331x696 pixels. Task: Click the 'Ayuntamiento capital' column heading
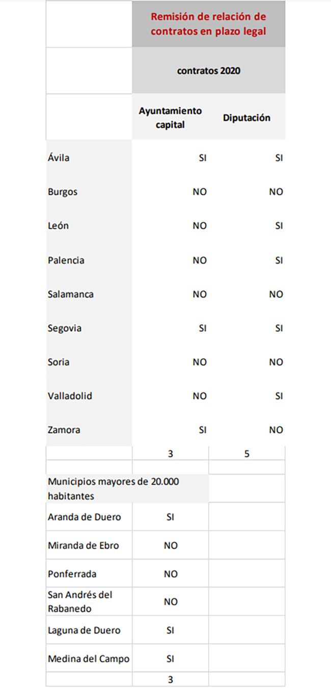pos(170,118)
